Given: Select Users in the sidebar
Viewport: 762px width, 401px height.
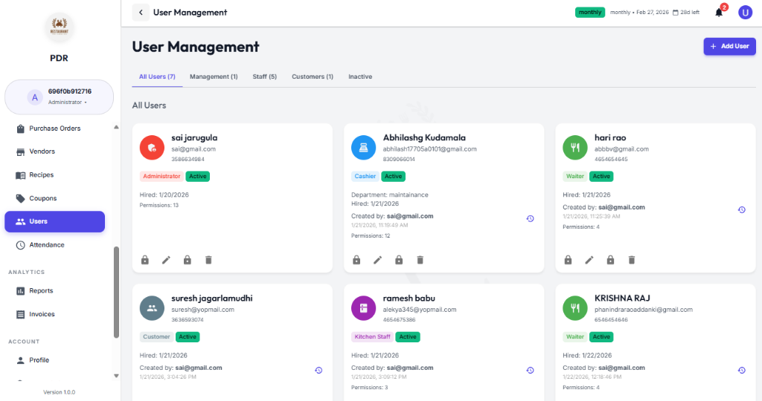Looking at the screenshot, I should 54,221.
